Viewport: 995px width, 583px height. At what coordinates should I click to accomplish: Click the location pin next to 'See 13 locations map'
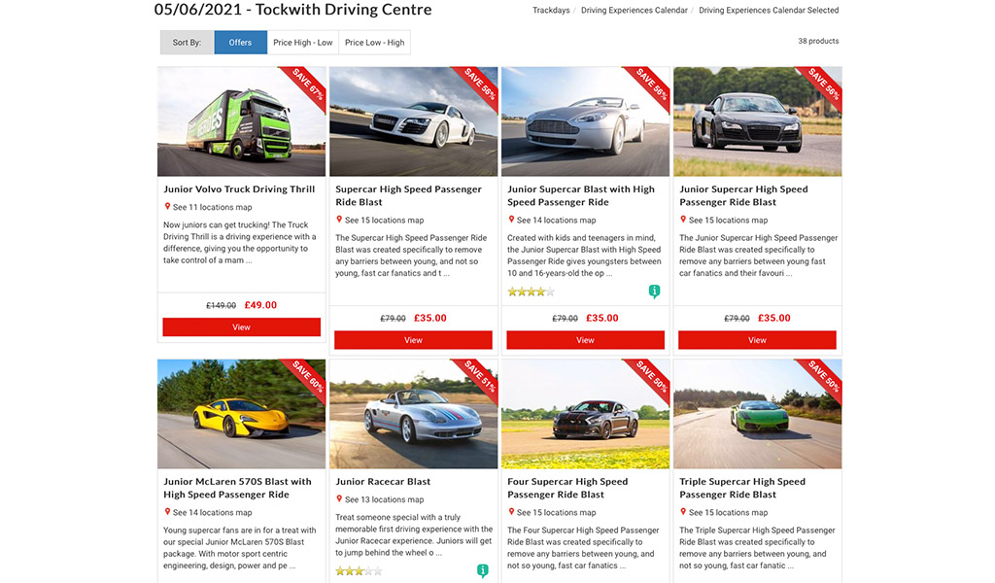coord(339,498)
